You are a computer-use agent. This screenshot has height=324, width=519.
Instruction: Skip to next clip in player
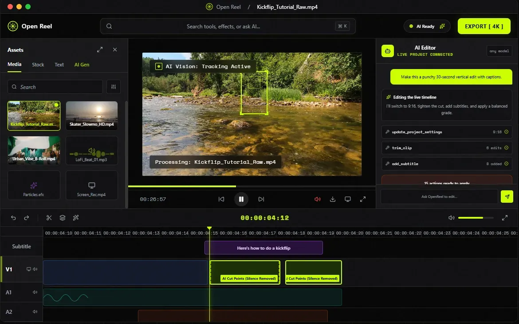261,199
